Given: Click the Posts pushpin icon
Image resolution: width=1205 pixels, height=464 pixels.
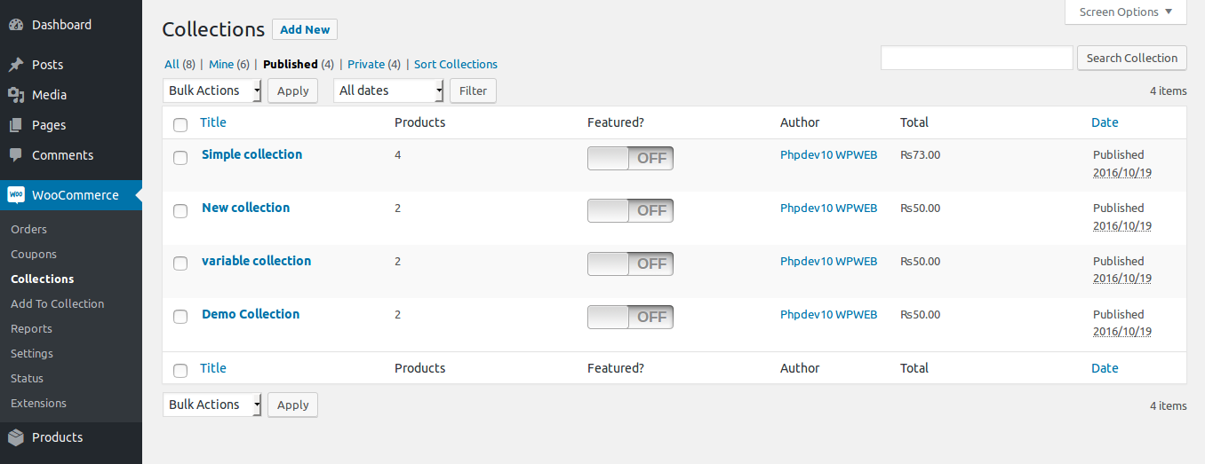Looking at the screenshot, I should click(x=16, y=65).
